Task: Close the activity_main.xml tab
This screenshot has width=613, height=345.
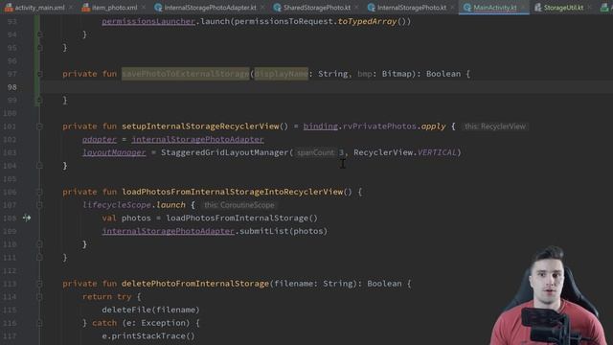Action: point(71,8)
